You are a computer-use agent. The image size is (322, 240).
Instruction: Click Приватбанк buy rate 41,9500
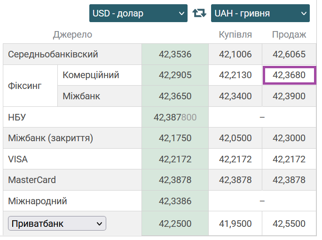(x=235, y=224)
